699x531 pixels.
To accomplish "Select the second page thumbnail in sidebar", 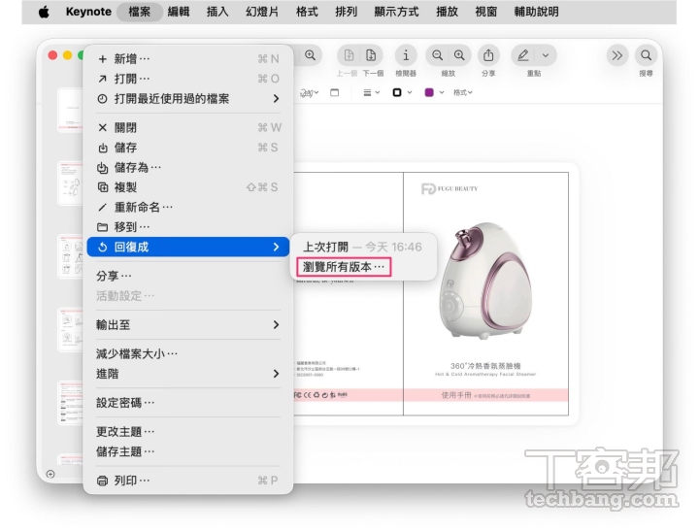I will click(x=71, y=183).
